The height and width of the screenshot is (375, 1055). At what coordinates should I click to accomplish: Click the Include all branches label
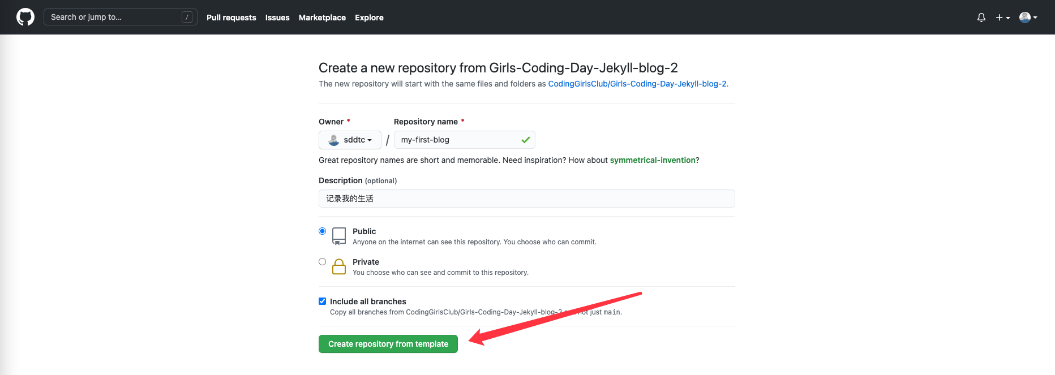point(368,301)
